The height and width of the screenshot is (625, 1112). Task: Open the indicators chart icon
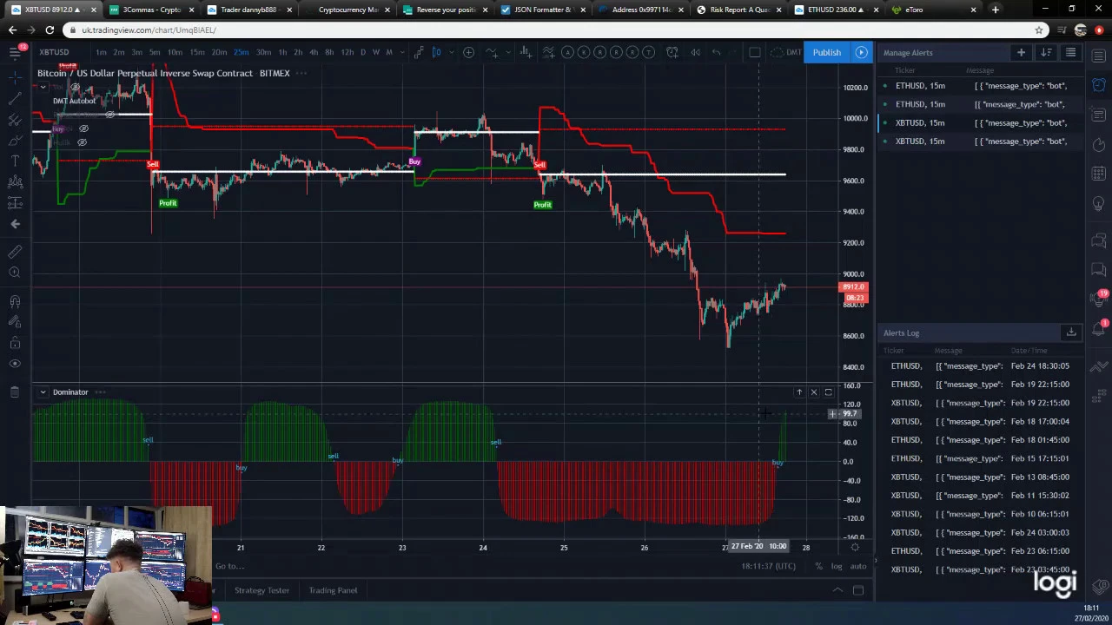coord(491,52)
